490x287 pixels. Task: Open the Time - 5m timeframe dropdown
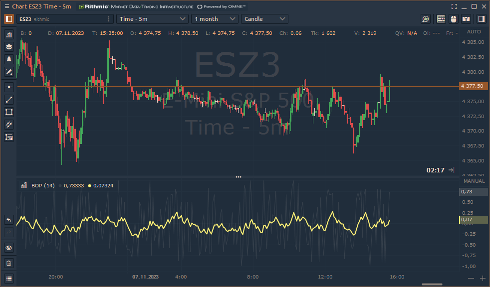point(152,19)
